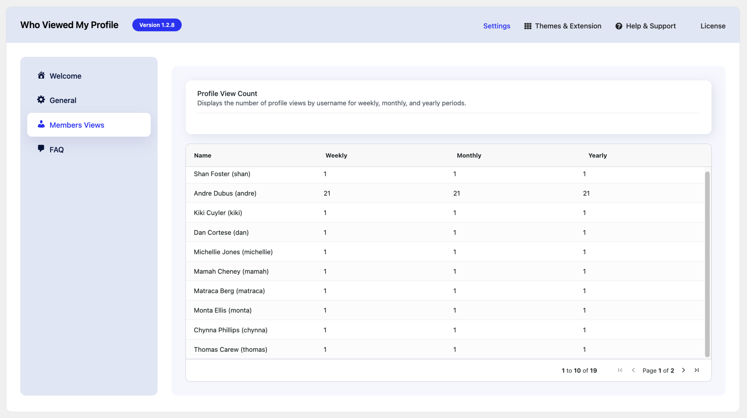Open the Welcome page
This screenshot has height=418, width=747.
coord(65,75)
